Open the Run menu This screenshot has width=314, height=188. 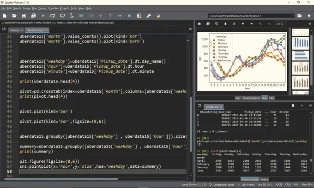click(x=35, y=8)
